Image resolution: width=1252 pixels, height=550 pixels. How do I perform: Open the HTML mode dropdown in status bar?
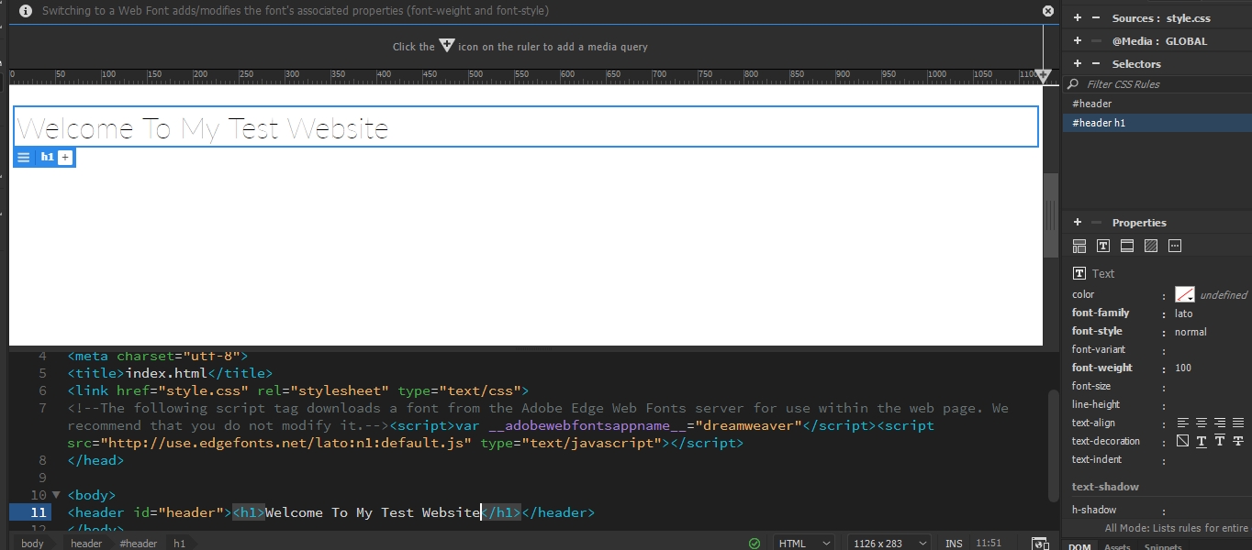click(x=802, y=543)
